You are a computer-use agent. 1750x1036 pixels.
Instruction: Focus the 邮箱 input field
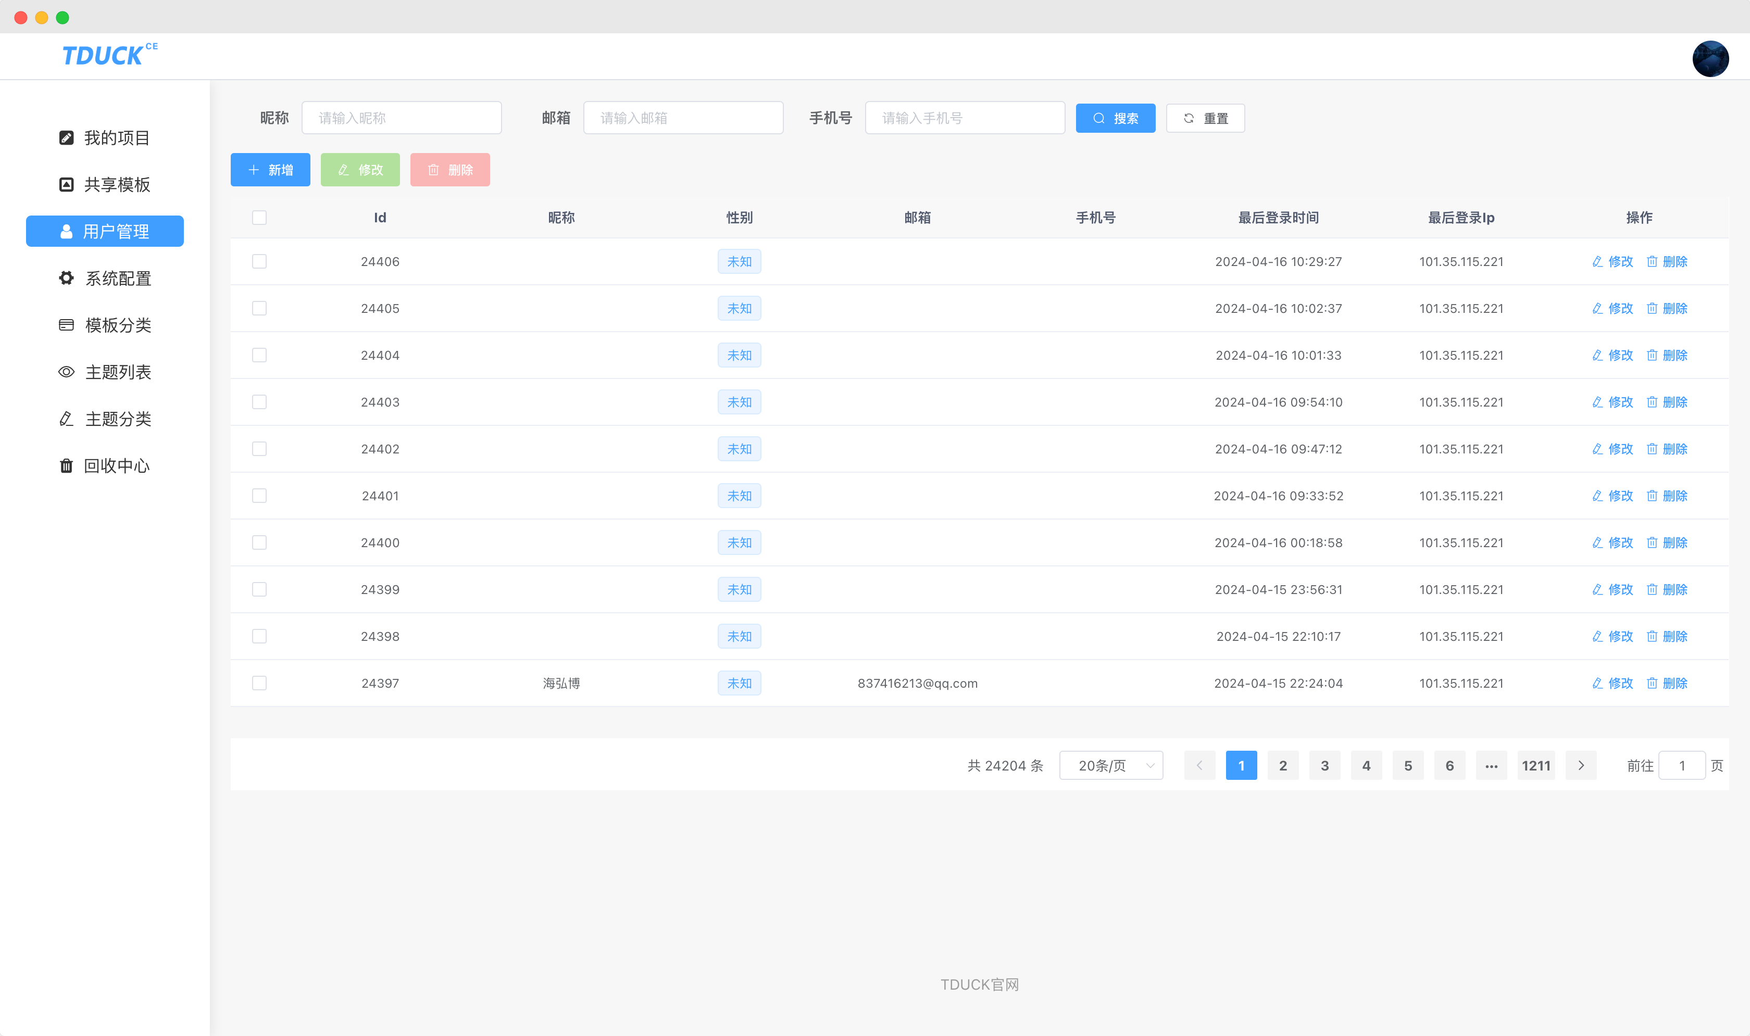pyautogui.click(x=683, y=118)
